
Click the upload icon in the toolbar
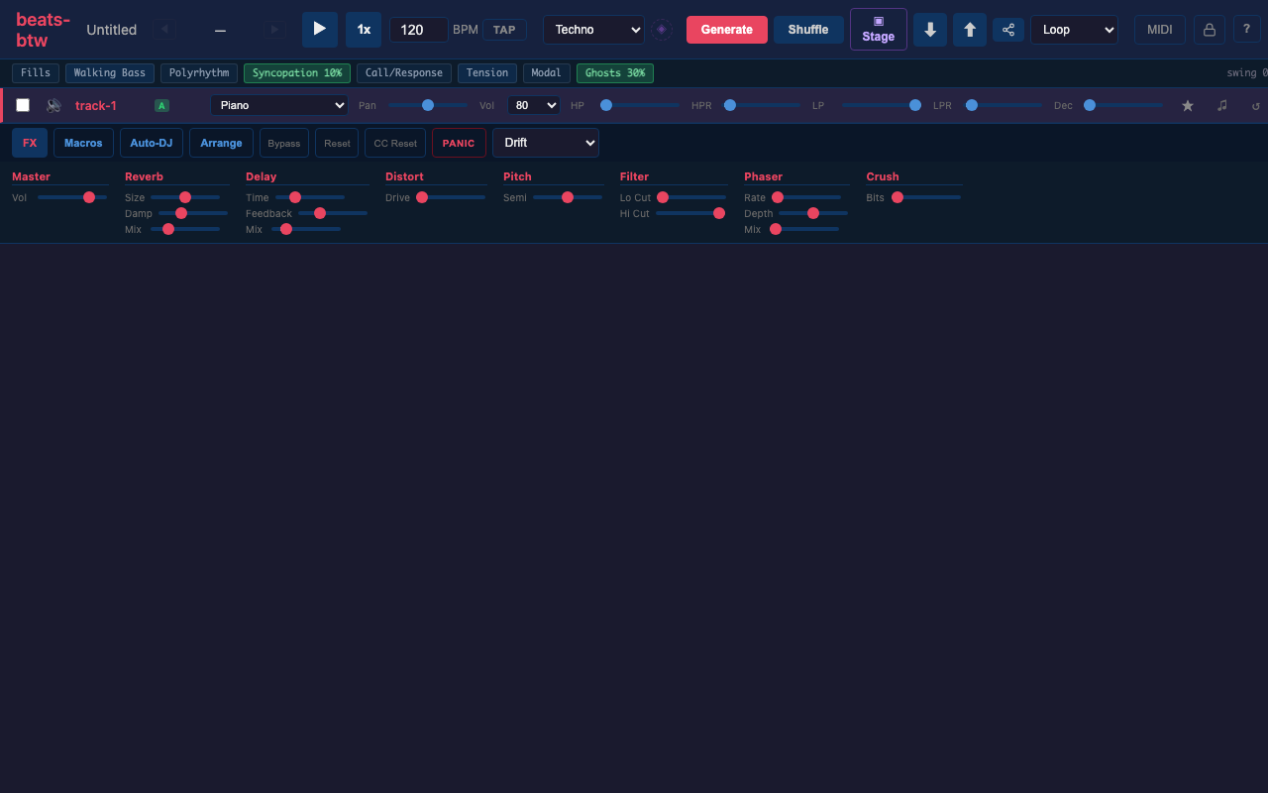point(969,29)
